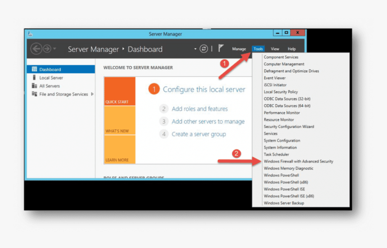The width and height of the screenshot is (387, 248).
Task: Click the forward navigation arrow
Action: (x=47, y=49)
